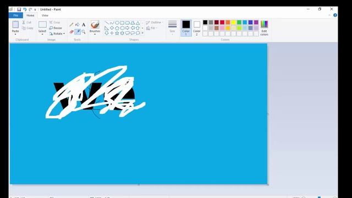
Task: Open the Rotate dropdown
Action: [57, 34]
